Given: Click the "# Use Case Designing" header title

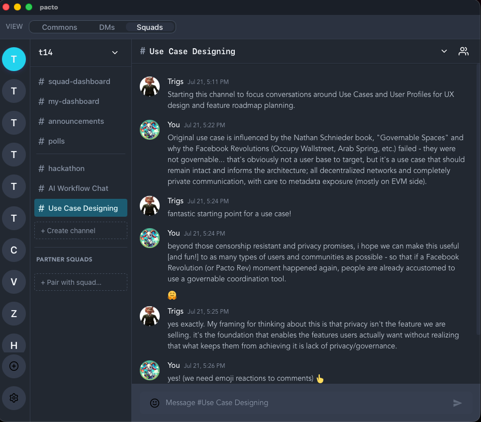Looking at the screenshot, I should coord(188,51).
